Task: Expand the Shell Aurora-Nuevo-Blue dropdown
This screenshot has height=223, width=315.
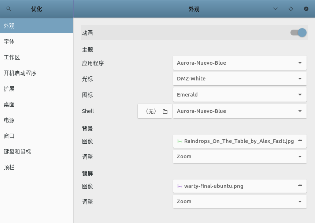Action: point(240,111)
